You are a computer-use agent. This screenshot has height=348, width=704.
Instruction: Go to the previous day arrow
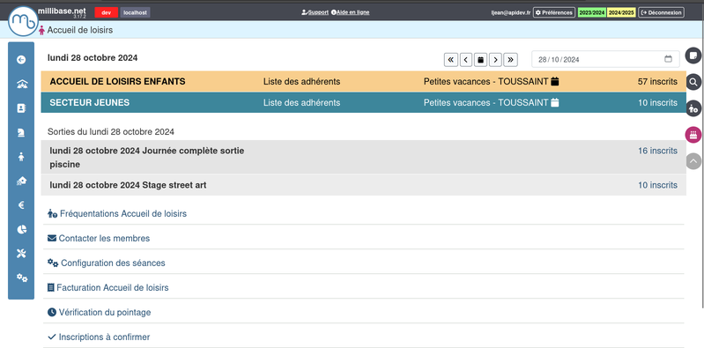pos(466,59)
